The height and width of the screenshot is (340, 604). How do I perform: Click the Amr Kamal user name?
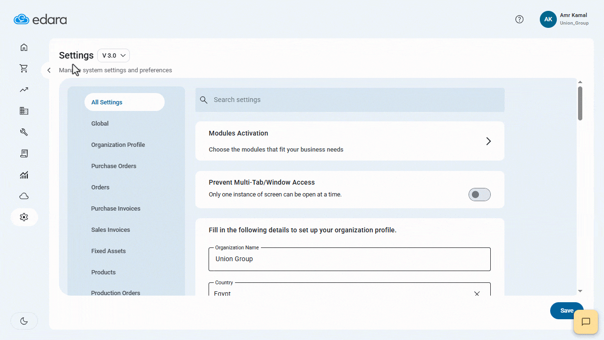click(x=573, y=15)
